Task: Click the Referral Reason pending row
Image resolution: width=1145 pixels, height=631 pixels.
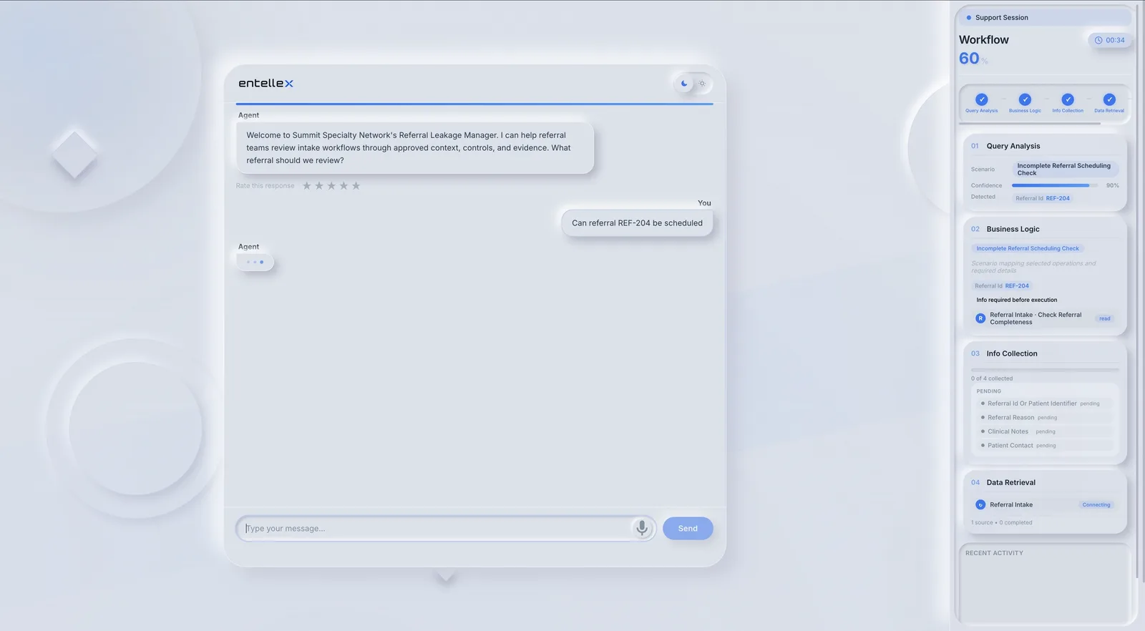Action: pos(1045,417)
